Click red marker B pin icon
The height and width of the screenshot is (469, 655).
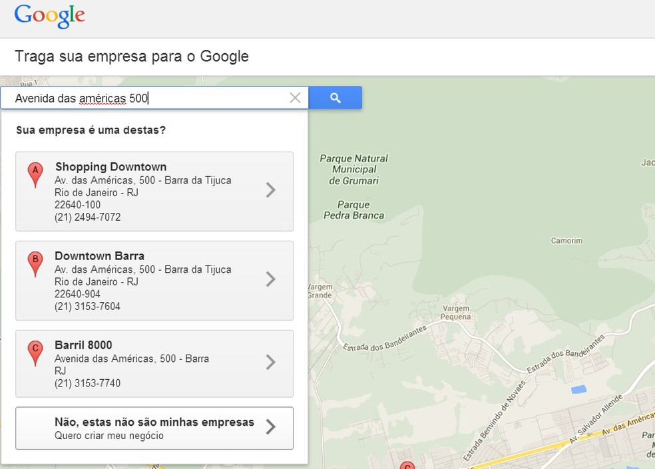35,263
